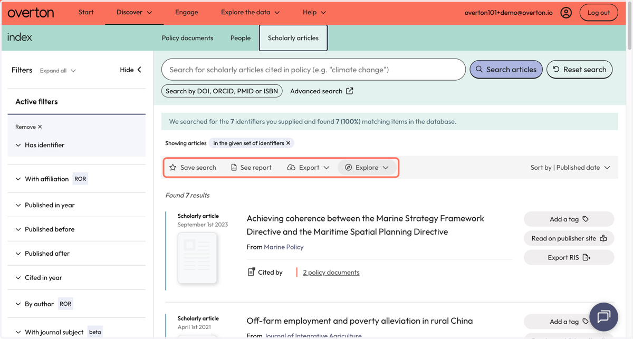
Task: Go to the Start menu item
Action: click(x=86, y=12)
